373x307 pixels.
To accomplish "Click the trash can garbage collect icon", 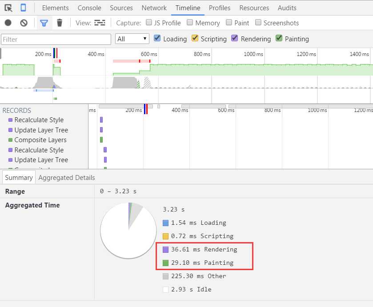I will 60,23.
